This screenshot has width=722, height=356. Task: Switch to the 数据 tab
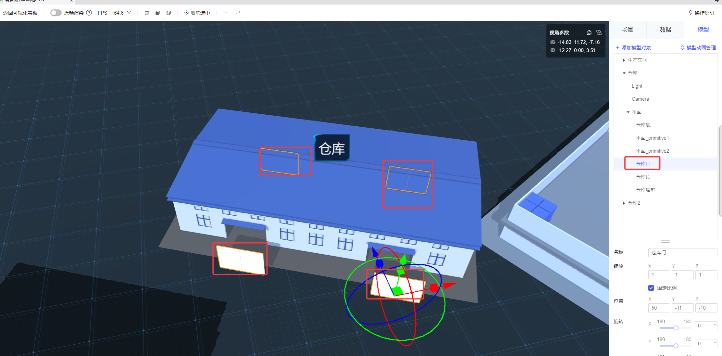pos(665,30)
